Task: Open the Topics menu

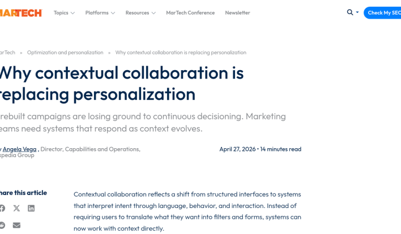Action: click(61, 12)
